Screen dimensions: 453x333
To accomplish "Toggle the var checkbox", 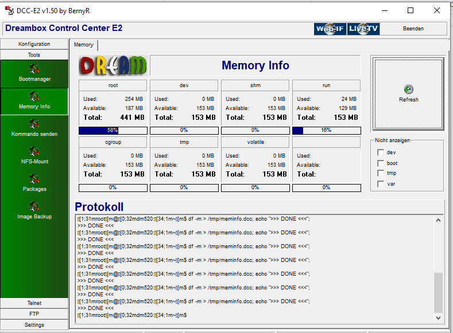I will pyautogui.click(x=380, y=183).
